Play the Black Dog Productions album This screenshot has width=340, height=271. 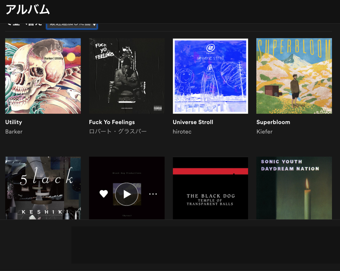(x=127, y=194)
